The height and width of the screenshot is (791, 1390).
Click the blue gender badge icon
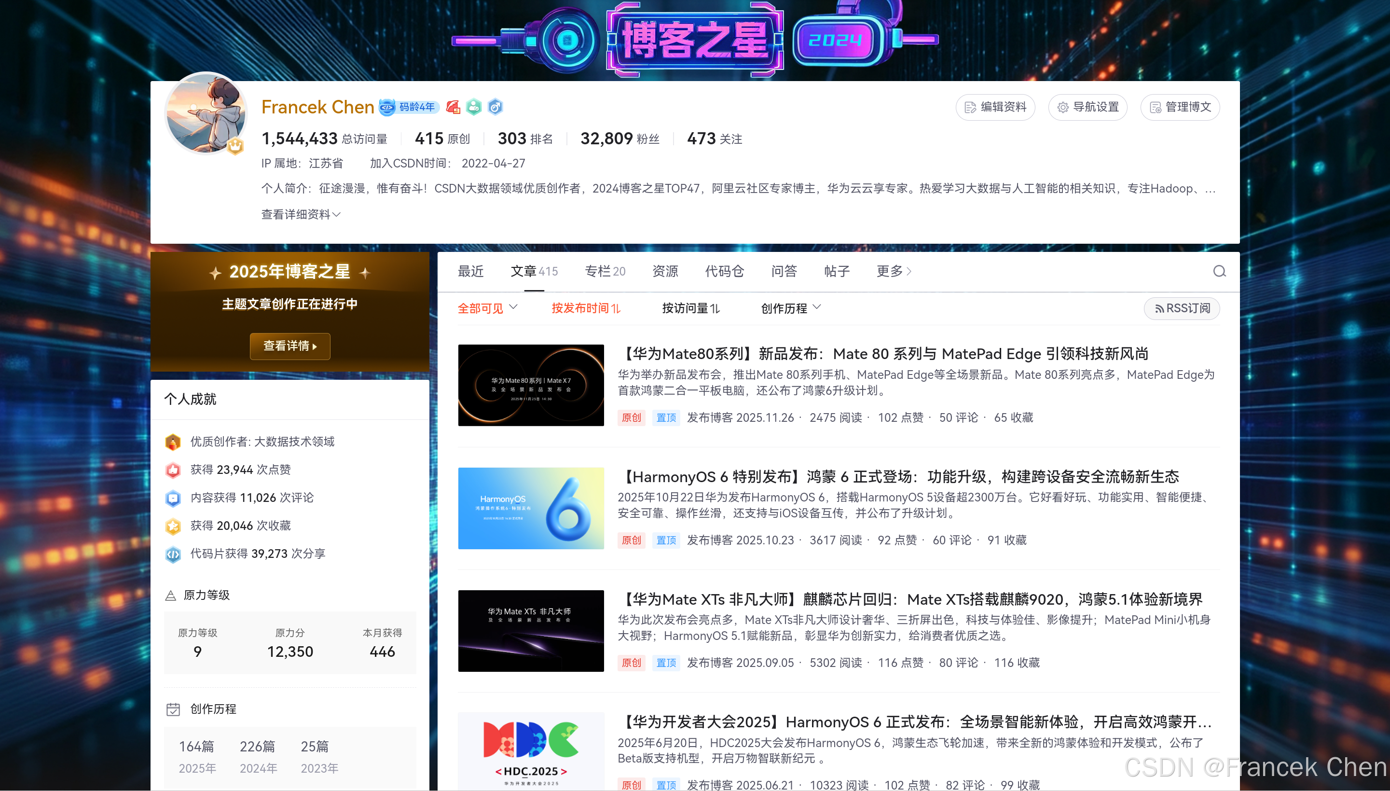tap(495, 107)
